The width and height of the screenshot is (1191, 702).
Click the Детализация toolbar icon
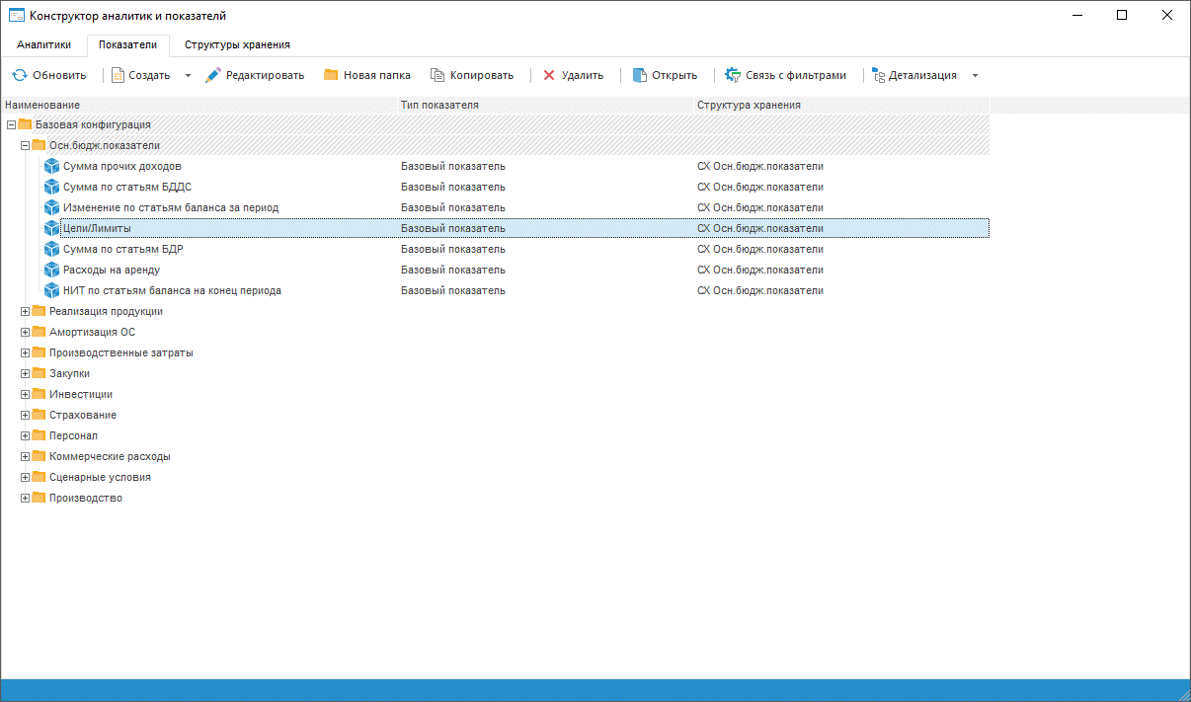point(878,75)
